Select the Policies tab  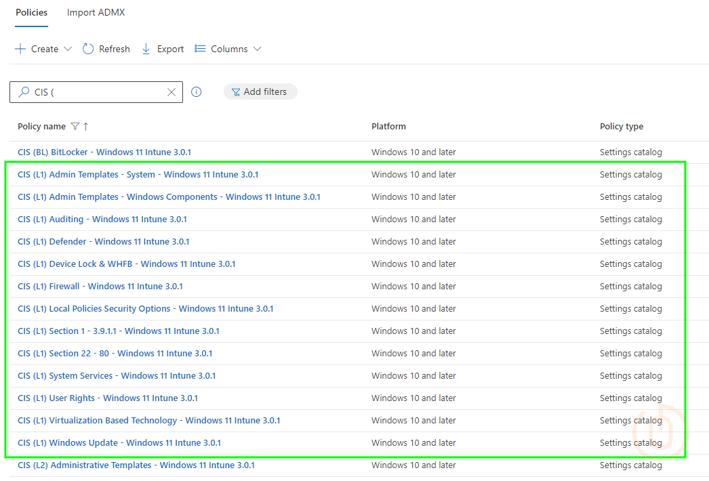pos(31,13)
